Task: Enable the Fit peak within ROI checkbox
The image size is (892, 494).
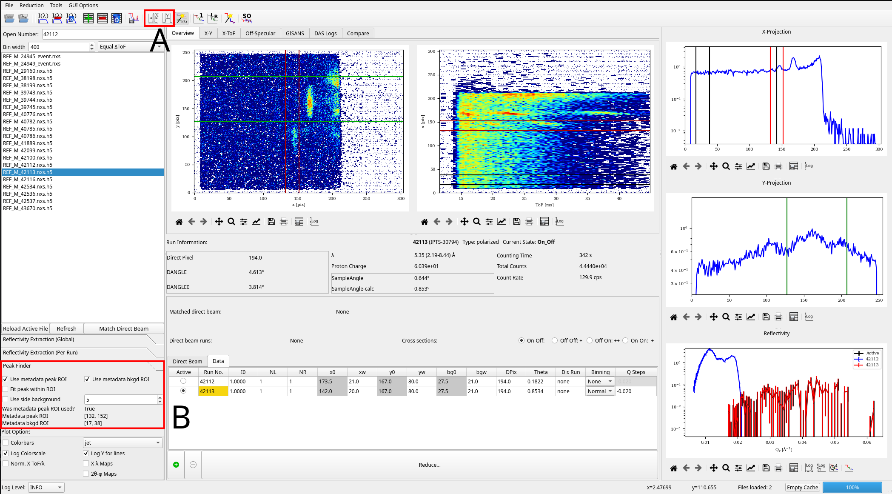Action: [6, 389]
